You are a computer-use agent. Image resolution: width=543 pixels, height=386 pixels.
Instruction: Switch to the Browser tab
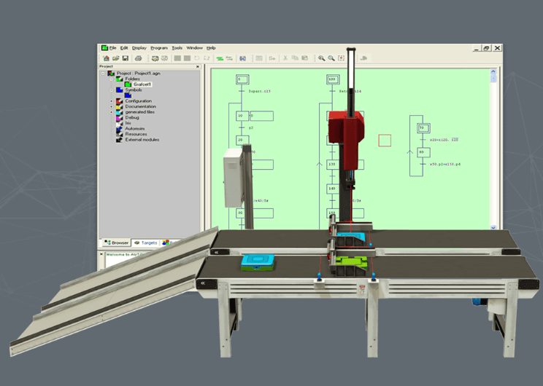[116, 243]
